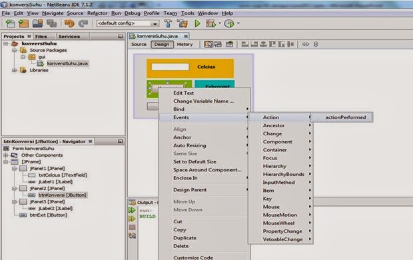Click the Redo arrow icon
Screen dimensions: 413x260
pyautogui.click(x=83, y=24)
